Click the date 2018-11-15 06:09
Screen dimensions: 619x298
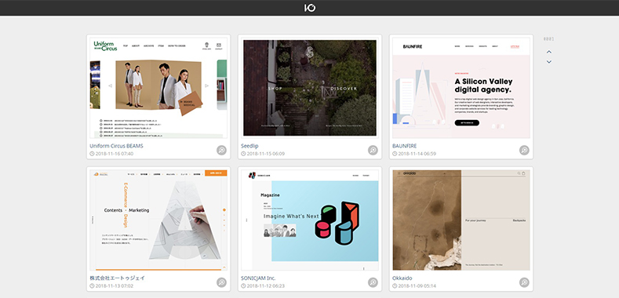265,154
